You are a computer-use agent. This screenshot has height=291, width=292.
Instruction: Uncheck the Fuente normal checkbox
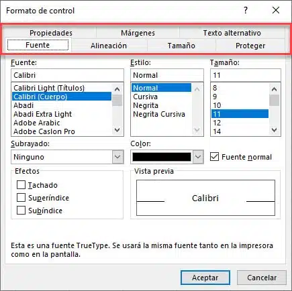click(x=214, y=157)
